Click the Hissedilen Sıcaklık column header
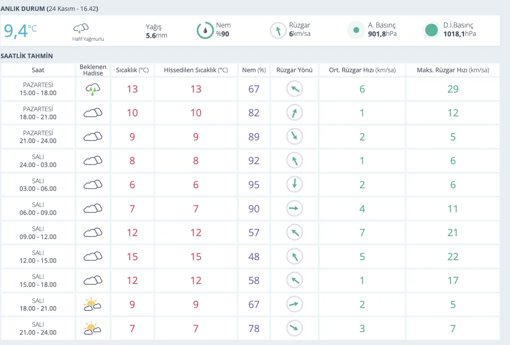510x345 pixels. (x=196, y=70)
